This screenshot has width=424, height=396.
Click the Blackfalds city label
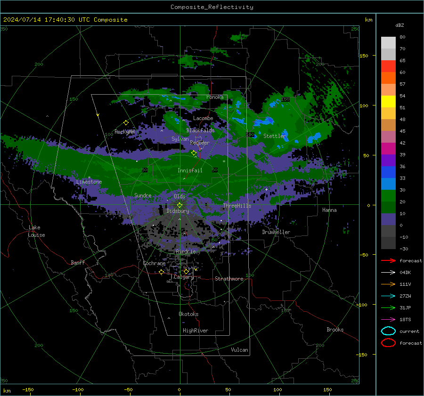[x=200, y=130]
